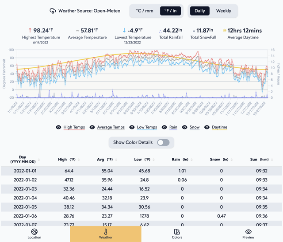283x242 pixels.
Task: Enable the Show Color Details switch
Action: 163,142
